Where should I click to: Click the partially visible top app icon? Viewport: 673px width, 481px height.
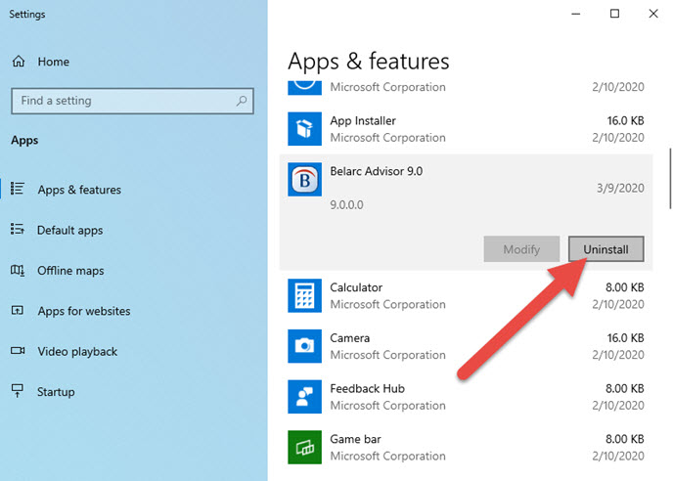coord(305,87)
